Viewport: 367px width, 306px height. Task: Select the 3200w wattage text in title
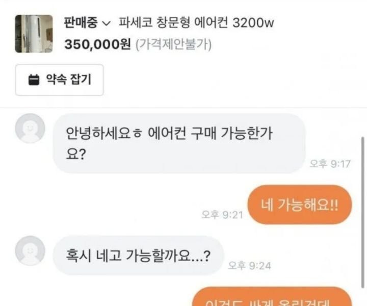pos(253,23)
